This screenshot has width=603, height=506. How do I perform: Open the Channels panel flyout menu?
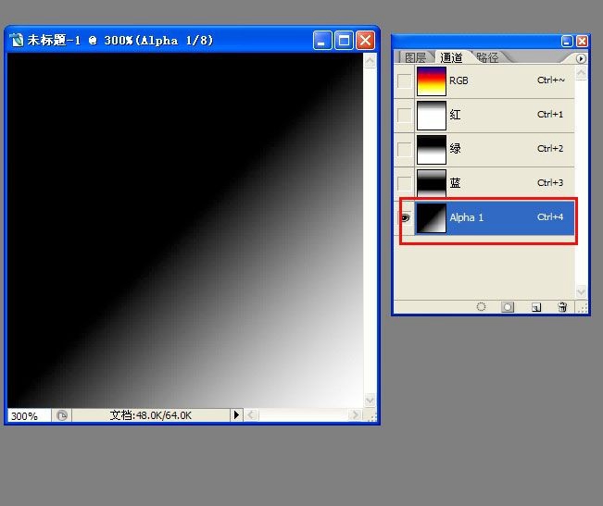pyautogui.click(x=581, y=58)
